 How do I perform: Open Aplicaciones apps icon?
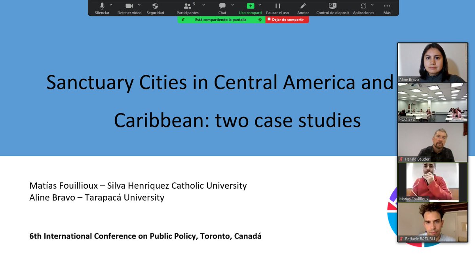pyautogui.click(x=363, y=6)
